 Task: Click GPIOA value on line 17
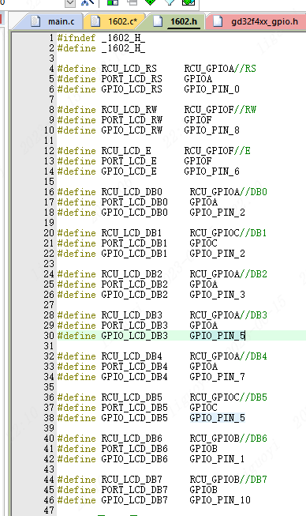[203, 202]
